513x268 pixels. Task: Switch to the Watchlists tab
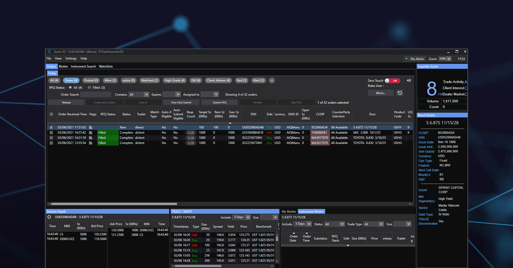106,67
